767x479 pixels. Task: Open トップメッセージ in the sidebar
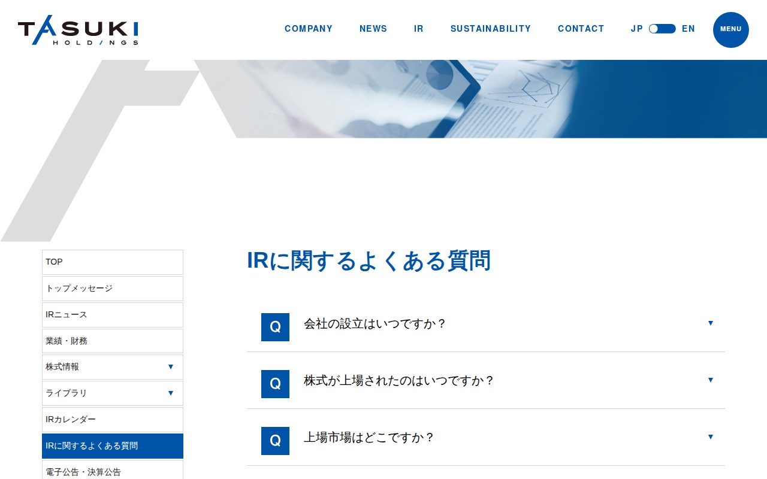[113, 289]
